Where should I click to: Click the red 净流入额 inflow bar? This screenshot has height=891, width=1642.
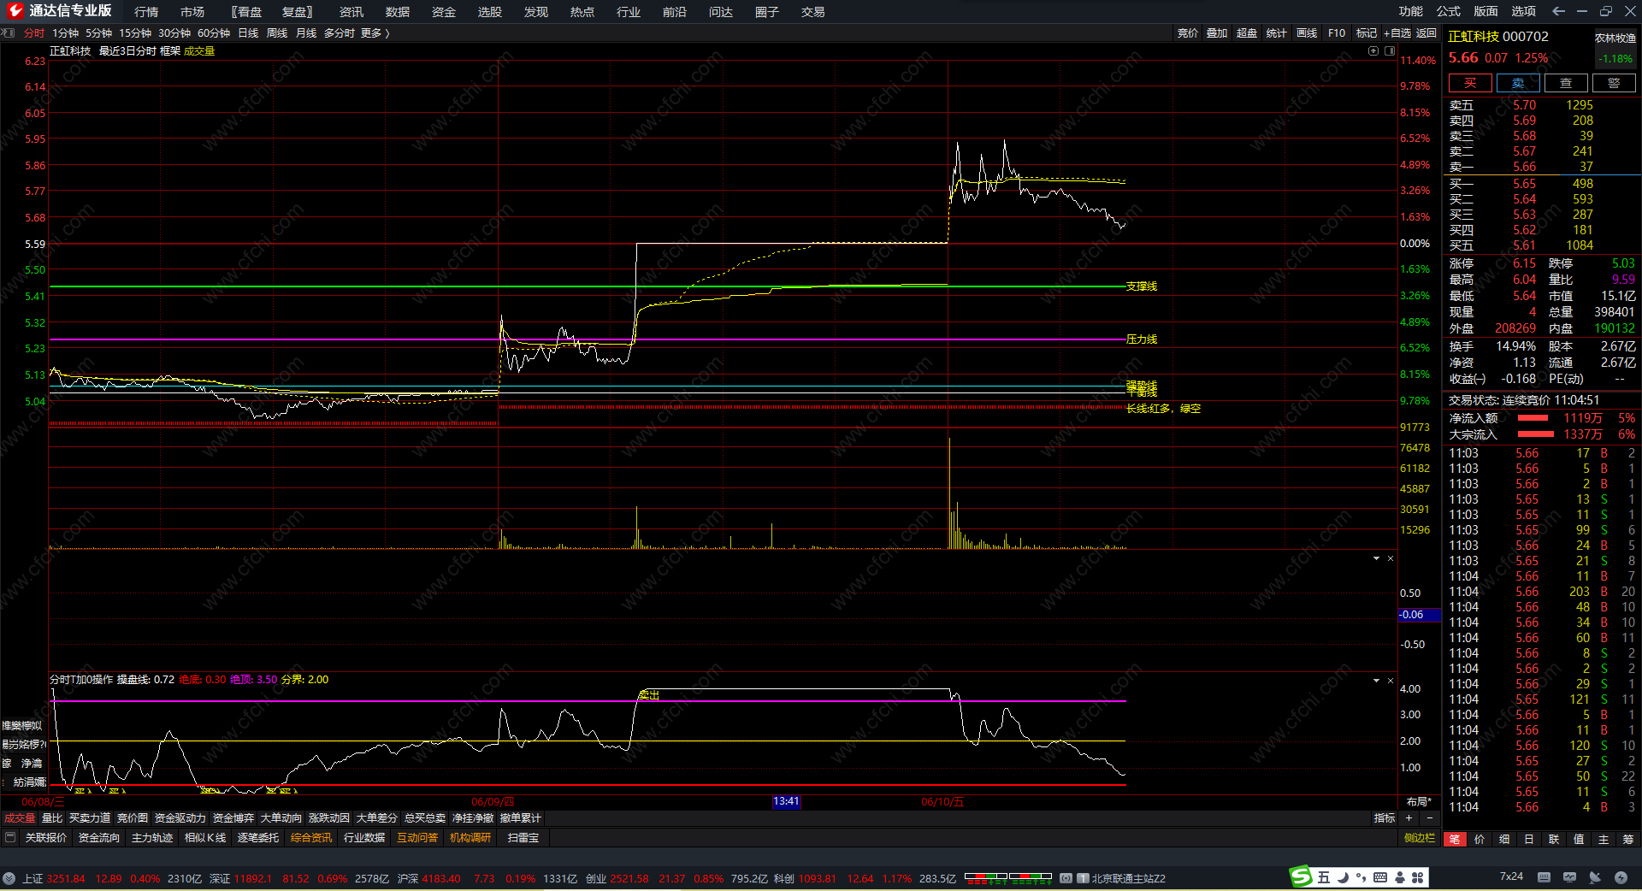tap(1533, 418)
